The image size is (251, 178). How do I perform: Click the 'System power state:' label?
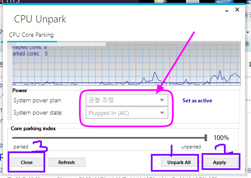click(x=38, y=113)
